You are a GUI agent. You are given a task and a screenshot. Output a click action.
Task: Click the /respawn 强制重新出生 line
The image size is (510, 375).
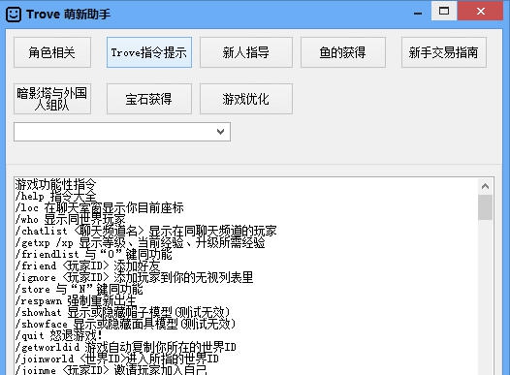pos(76,301)
